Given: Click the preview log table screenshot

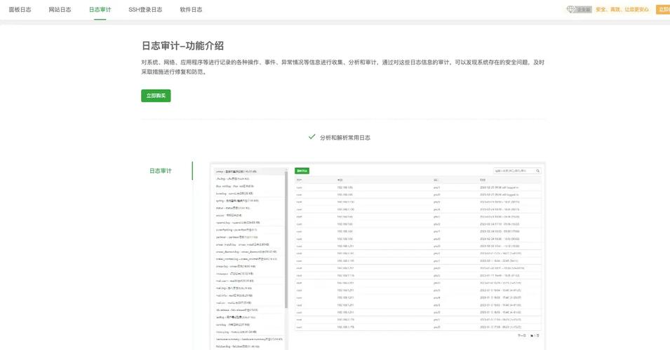Looking at the screenshot, I should [x=377, y=255].
